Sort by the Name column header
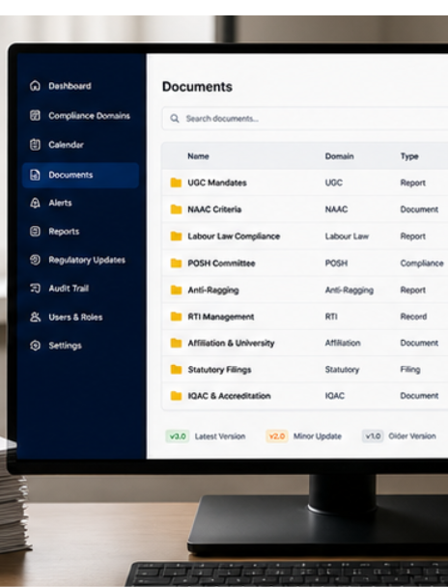Image resolution: width=448 pixels, height=587 pixels. click(198, 156)
